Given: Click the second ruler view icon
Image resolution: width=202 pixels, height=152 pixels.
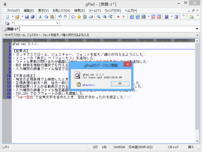Looking at the screenshot, I should [x=138, y=17].
